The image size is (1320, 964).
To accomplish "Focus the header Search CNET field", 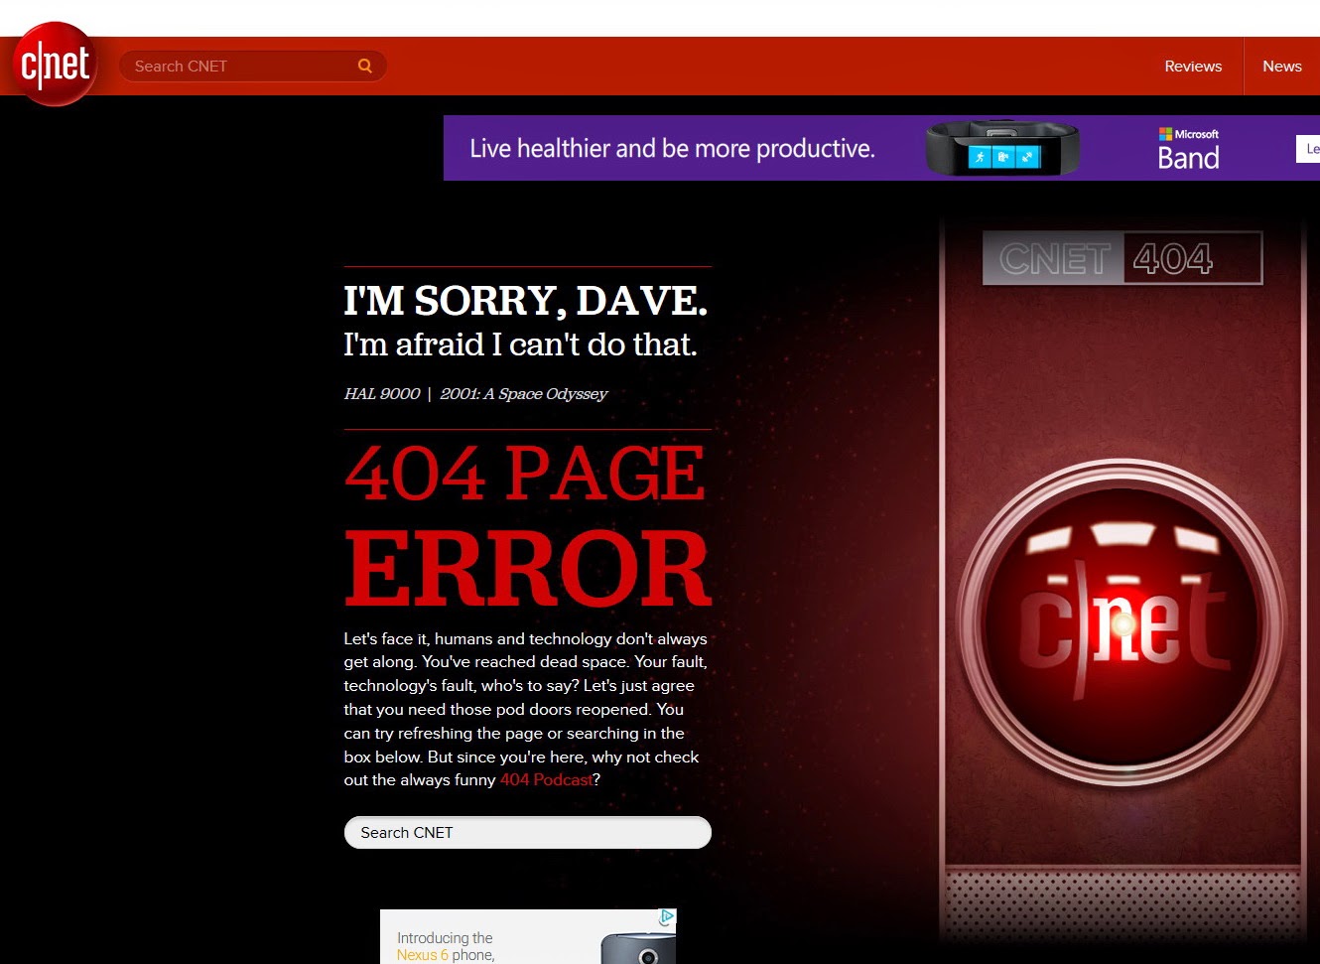I will click(x=252, y=67).
